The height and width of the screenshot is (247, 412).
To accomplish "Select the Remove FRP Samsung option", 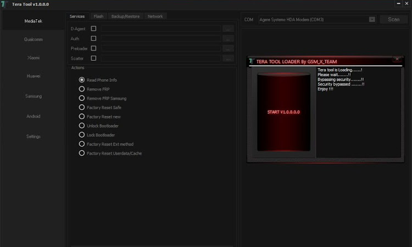I will pyautogui.click(x=82, y=98).
